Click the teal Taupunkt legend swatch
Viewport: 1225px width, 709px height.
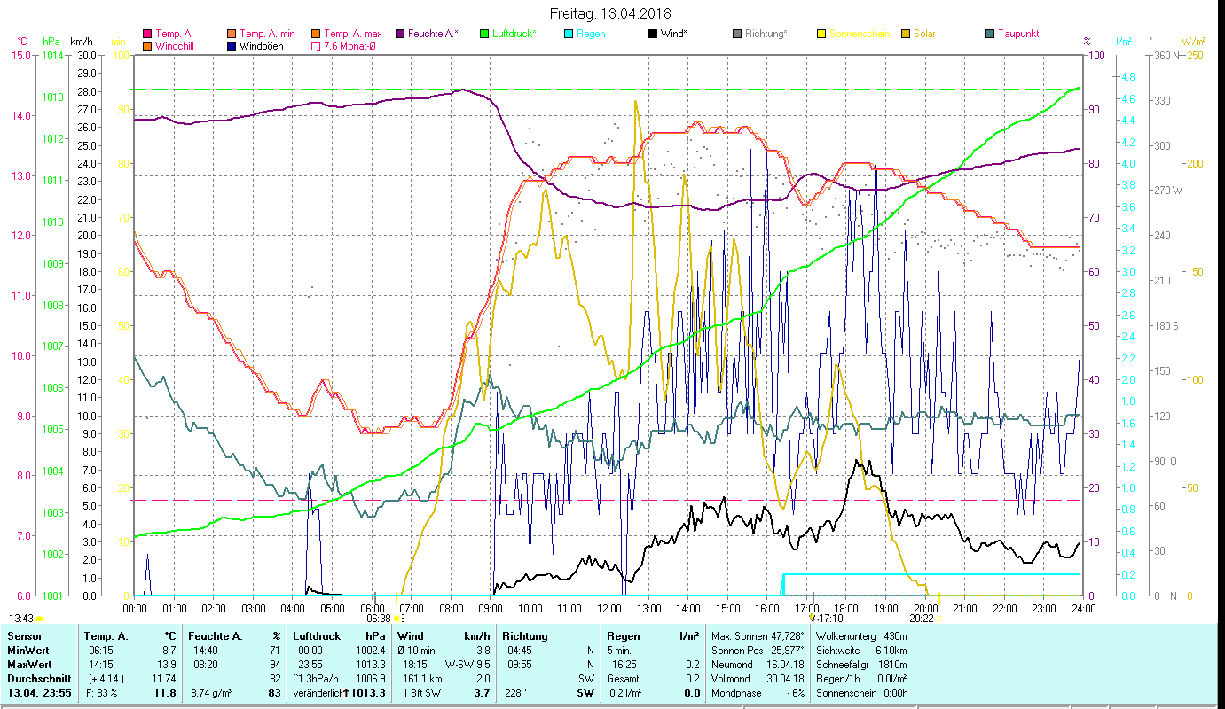[989, 35]
